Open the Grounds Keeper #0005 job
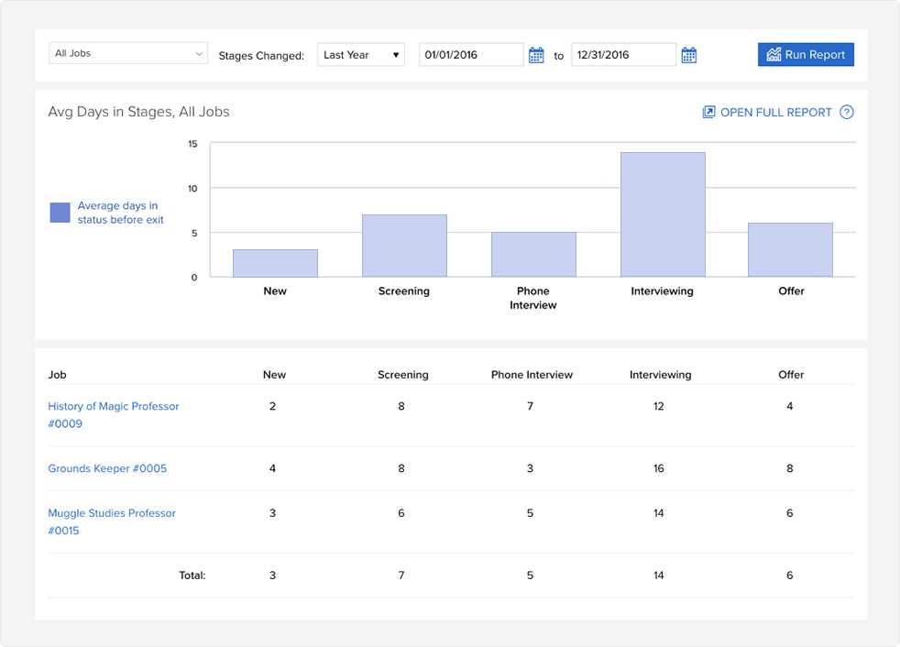 pos(107,468)
